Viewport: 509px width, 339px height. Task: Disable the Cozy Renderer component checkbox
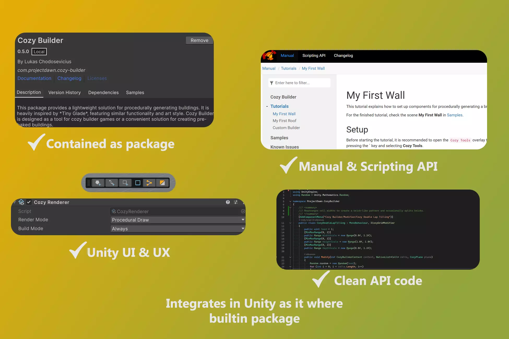point(29,202)
